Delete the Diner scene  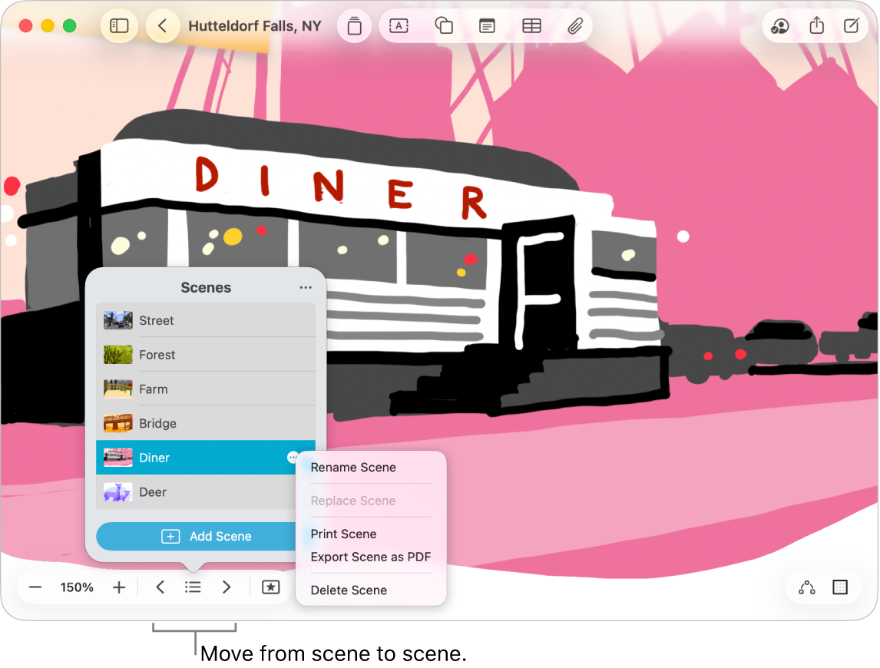pyautogui.click(x=349, y=590)
